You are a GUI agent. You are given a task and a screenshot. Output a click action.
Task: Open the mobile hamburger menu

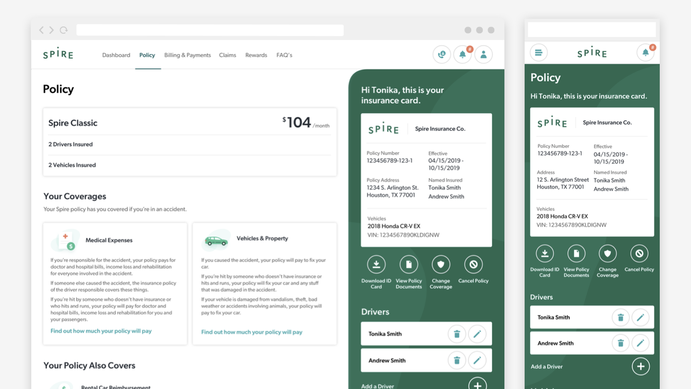[x=539, y=53]
